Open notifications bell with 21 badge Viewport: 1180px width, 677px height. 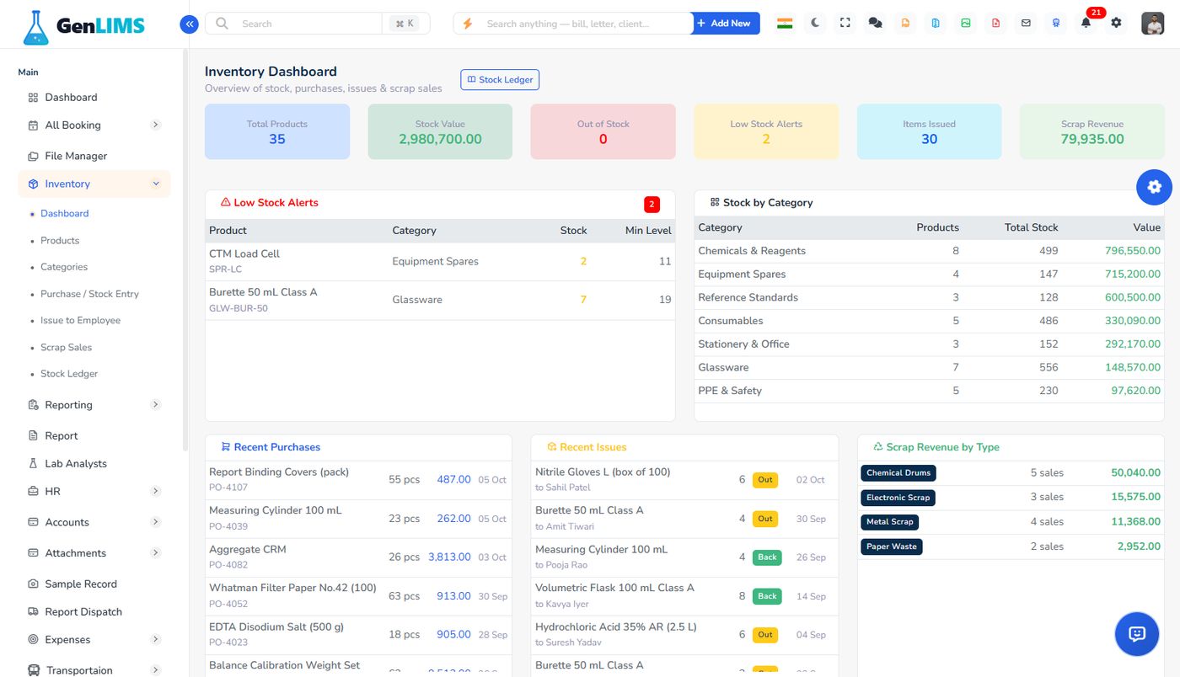point(1086,23)
